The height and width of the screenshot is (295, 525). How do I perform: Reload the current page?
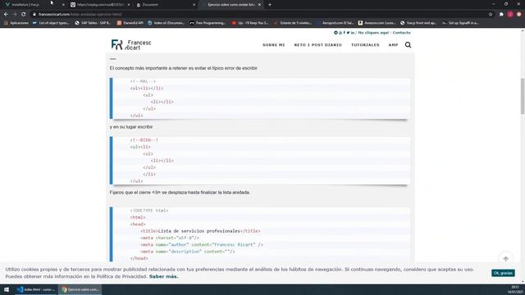(24, 15)
